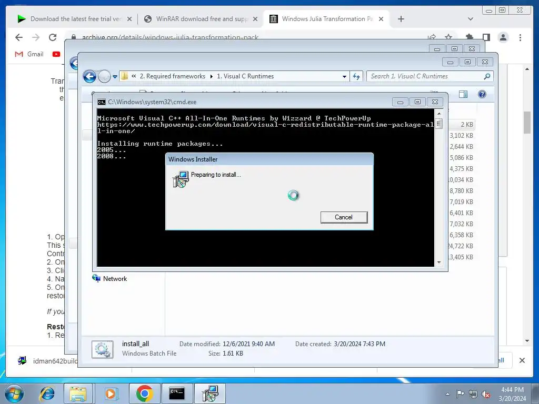Click the archive.org address bar URL
Viewport: 539px width, 404px height.
point(170,37)
